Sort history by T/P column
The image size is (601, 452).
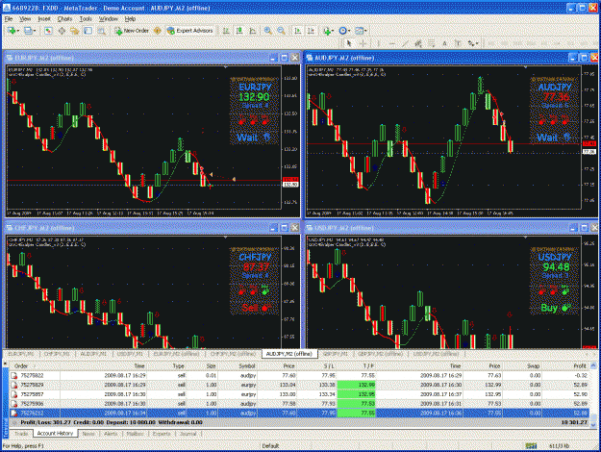(356, 366)
